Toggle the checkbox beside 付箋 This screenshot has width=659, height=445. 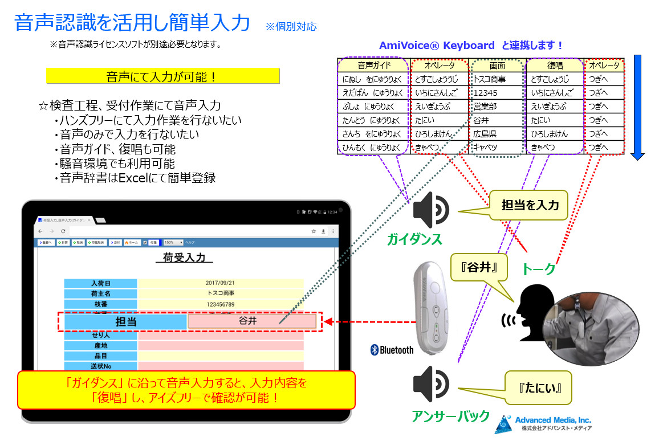point(145,243)
